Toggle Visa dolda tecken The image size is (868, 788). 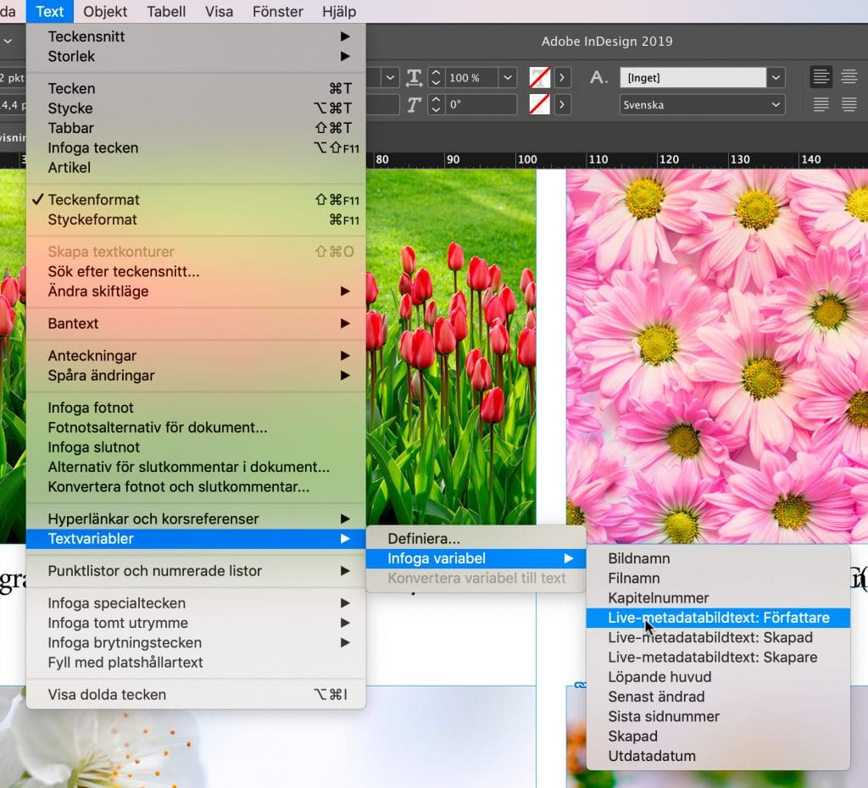(107, 695)
